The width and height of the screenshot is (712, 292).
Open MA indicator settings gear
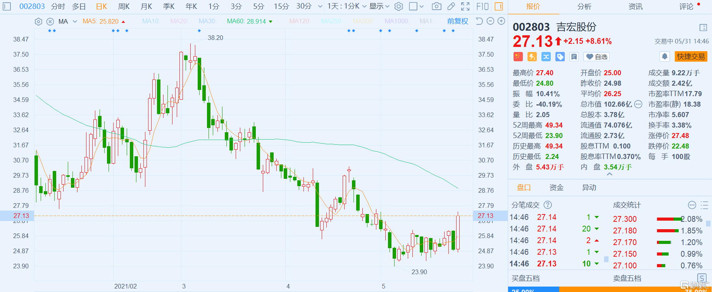point(38,22)
